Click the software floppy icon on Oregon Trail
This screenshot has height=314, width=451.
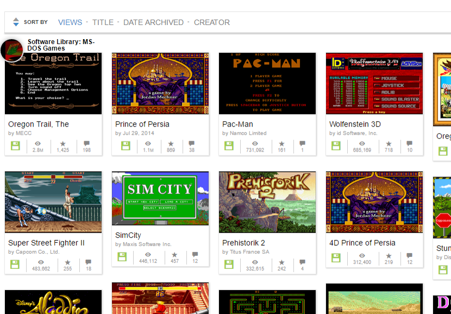click(16, 146)
